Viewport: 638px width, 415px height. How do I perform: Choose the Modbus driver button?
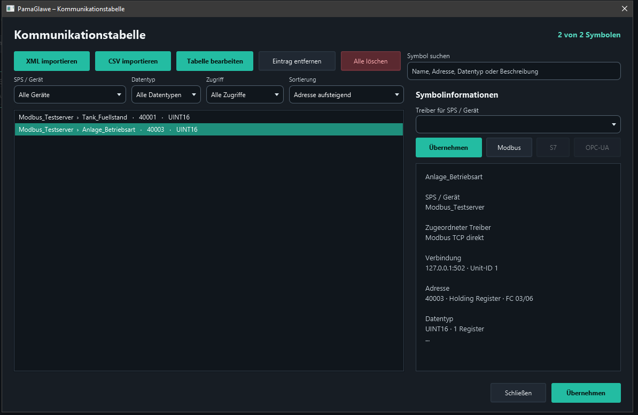click(509, 147)
